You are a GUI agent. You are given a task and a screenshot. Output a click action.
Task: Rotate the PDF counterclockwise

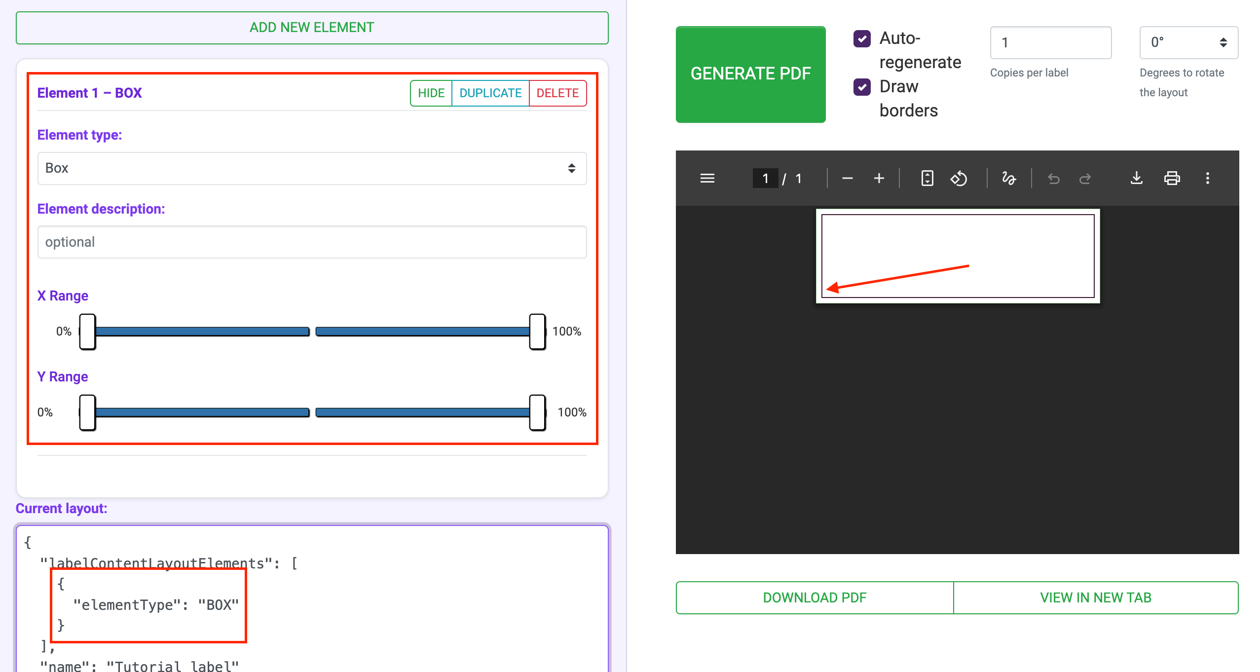pyautogui.click(x=959, y=178)
